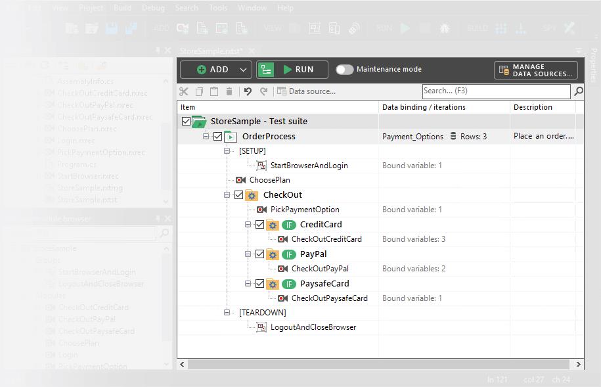Click the horizontal scrollbar right arrow
Screen dimensions: 601x387
coord(578,364)
